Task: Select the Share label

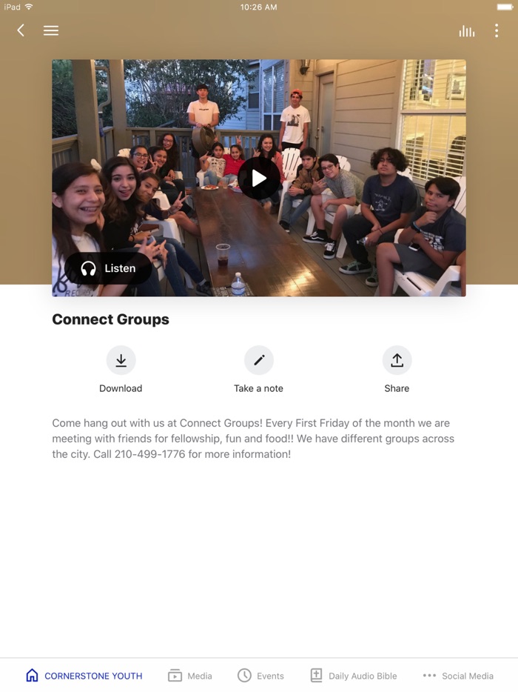Action: [397, 388]
